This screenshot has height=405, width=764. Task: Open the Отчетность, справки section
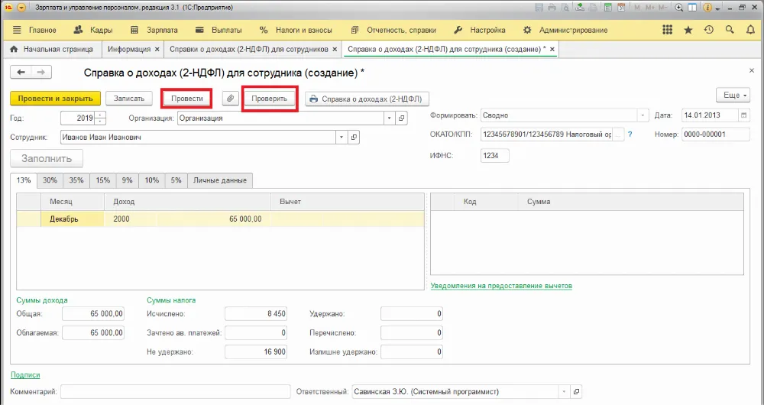pyautogui.click(x=393, y=30)
